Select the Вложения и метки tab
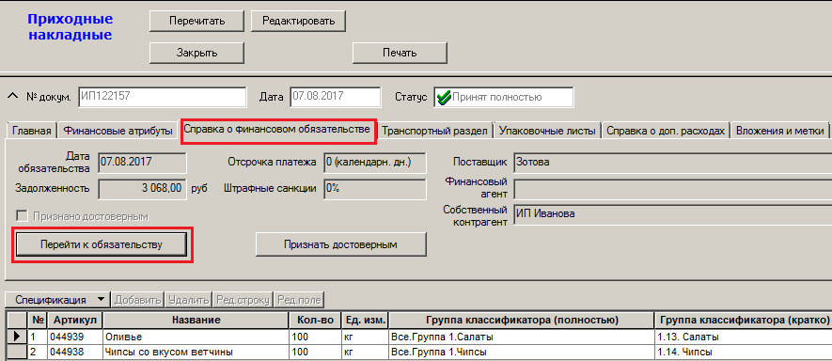Screen dimensions: 832x361 coord(779,131)
